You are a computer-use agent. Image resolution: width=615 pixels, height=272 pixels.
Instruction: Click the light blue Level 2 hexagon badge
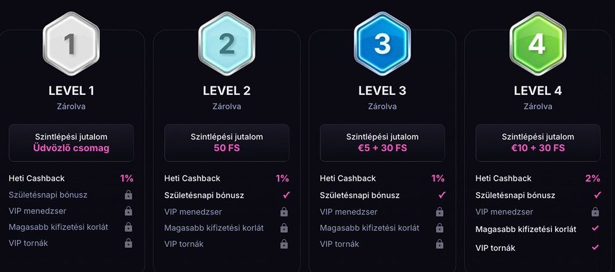point(227,44)
